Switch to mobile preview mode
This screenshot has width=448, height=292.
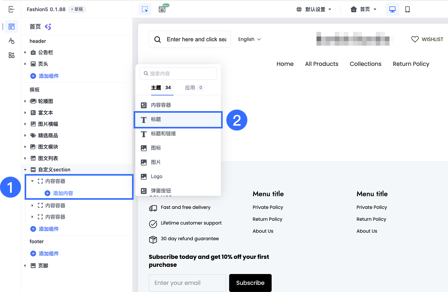407,9
